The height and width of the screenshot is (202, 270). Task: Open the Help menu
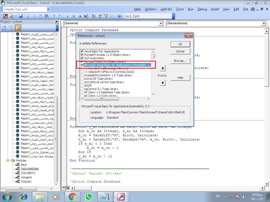pyautogui.click(x=137, y=9)
